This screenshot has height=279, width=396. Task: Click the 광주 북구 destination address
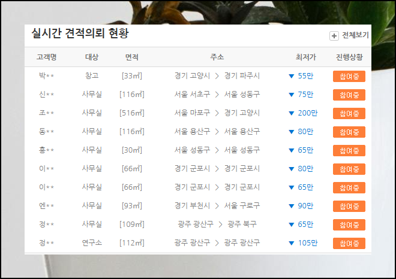tap(242, 224)
